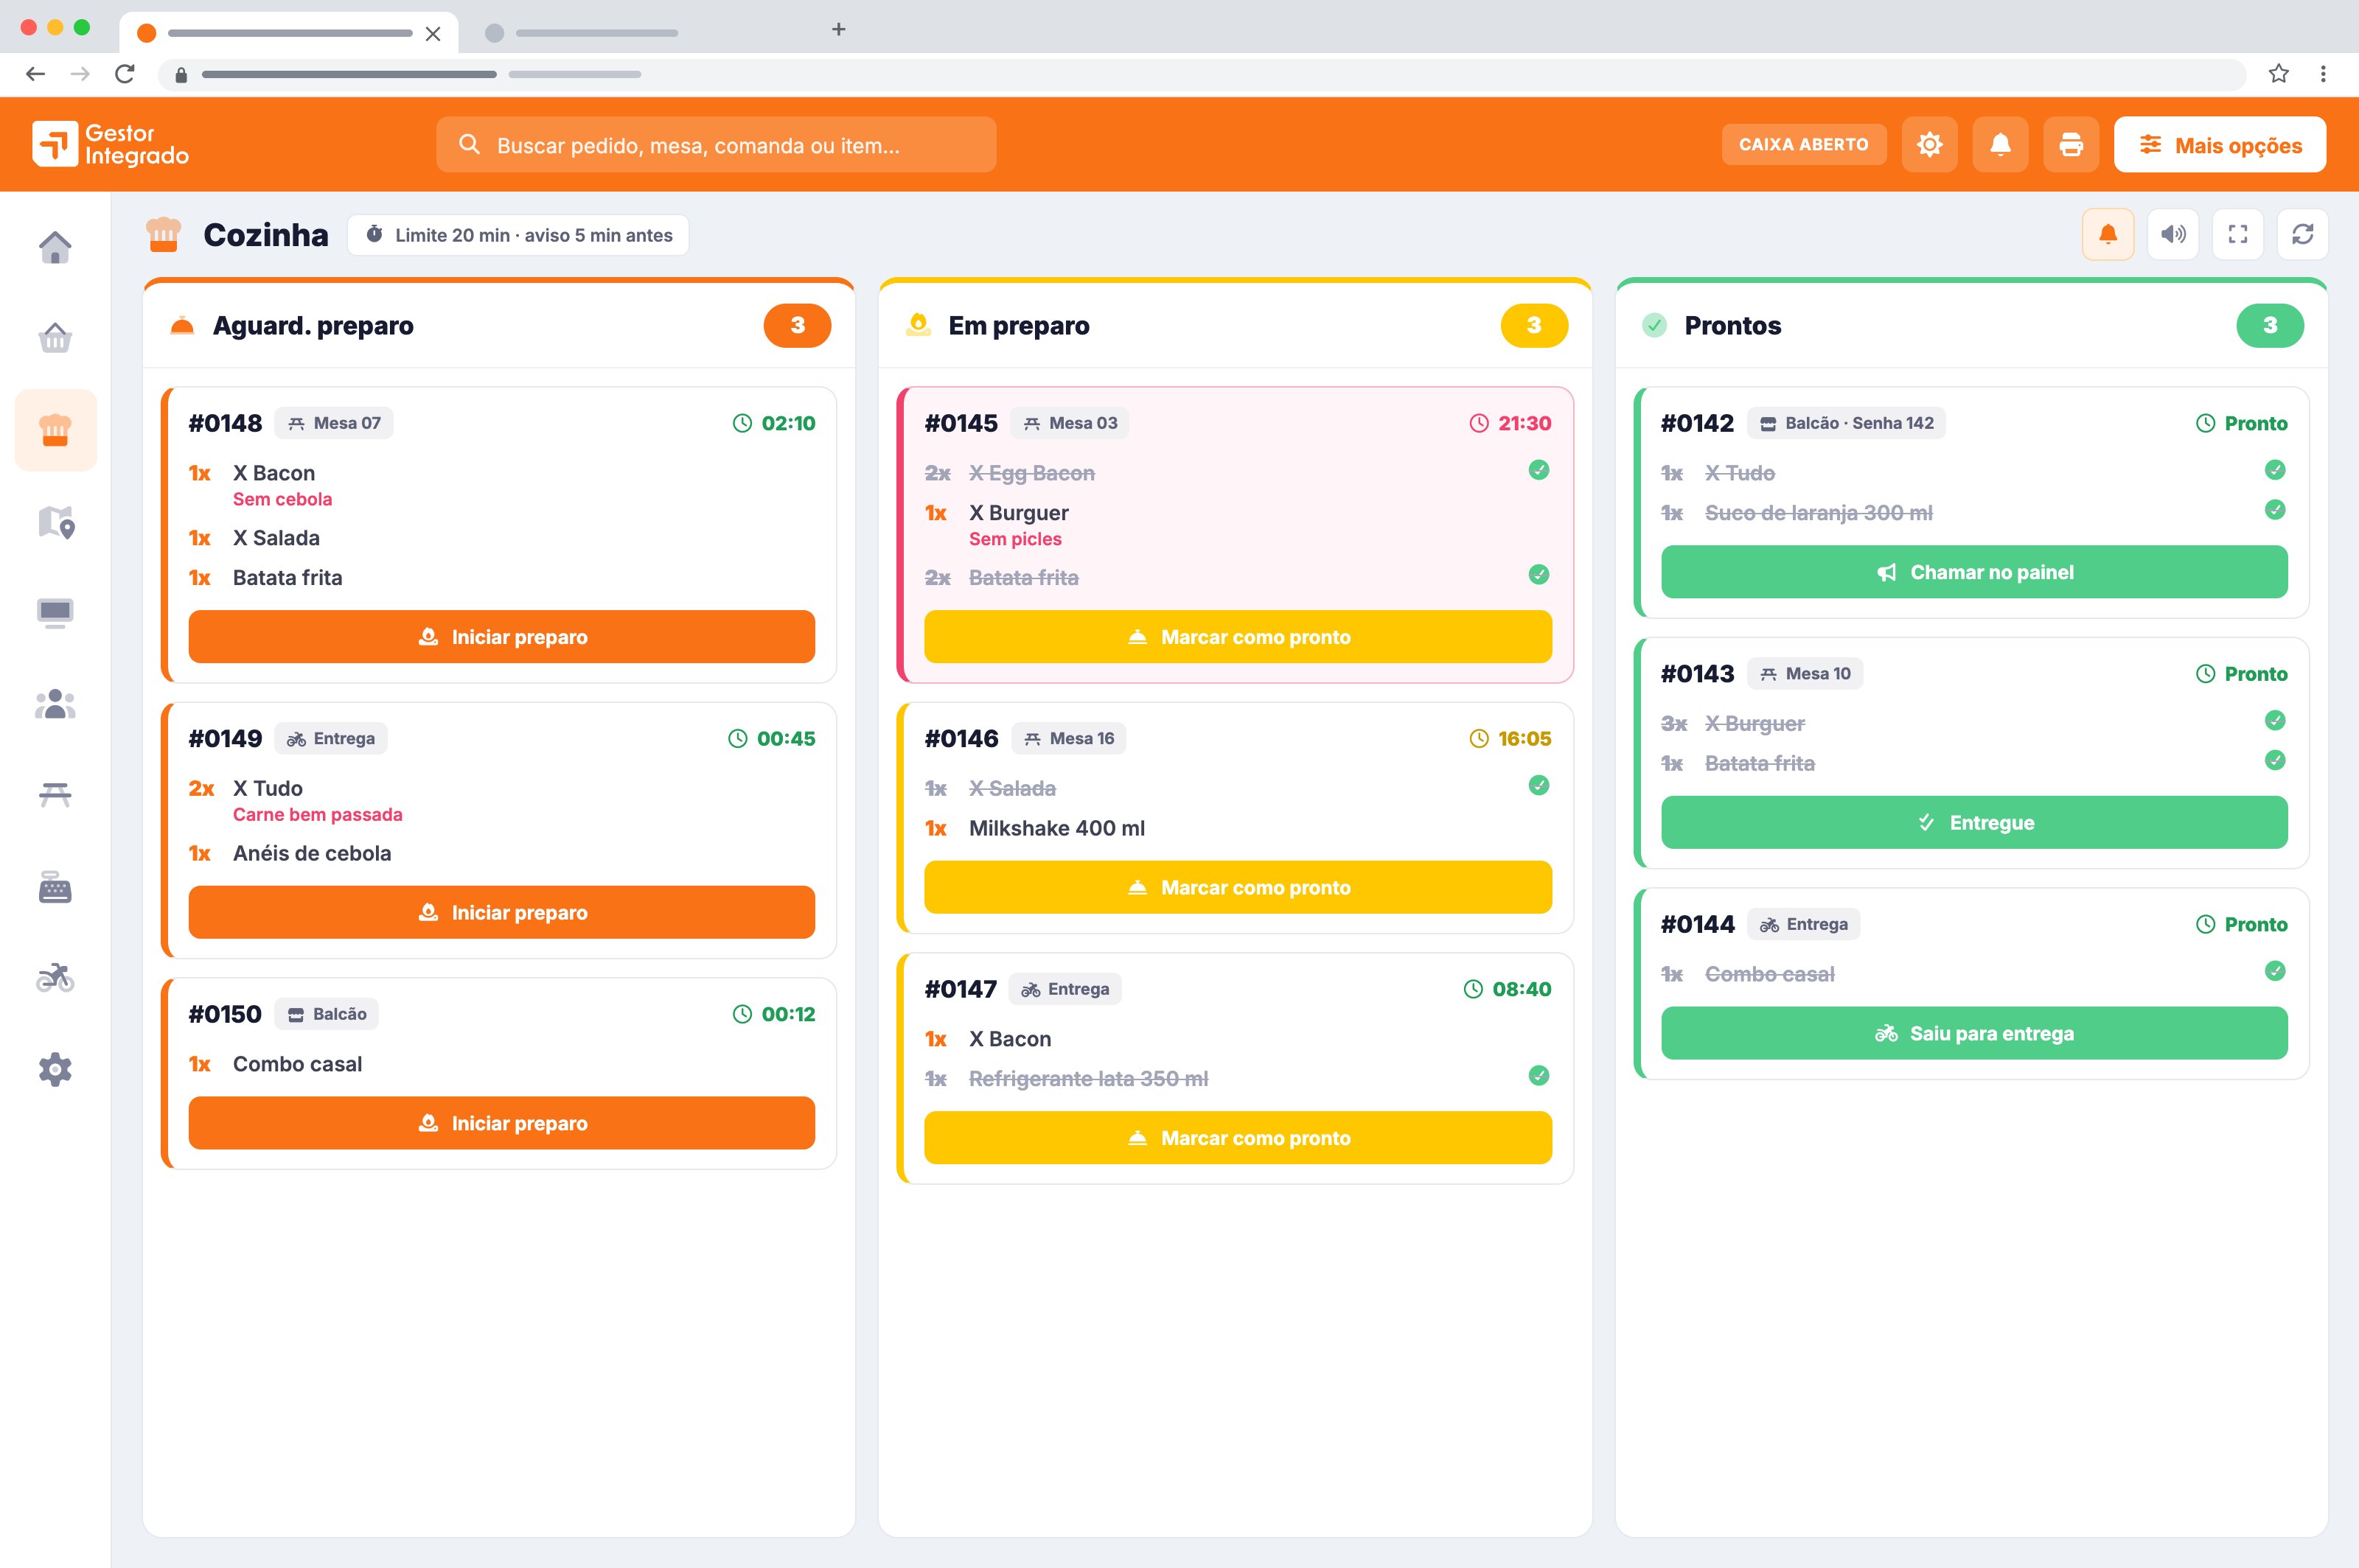
Task: Mark order #0143 as Entregue
Action: pos(1974,822)
